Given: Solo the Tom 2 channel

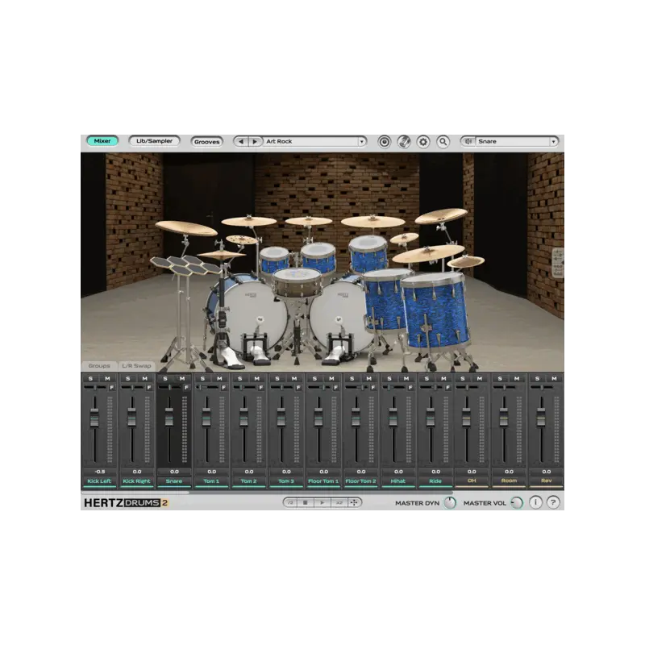Looking at the screenshot, I should coord(239,378).
